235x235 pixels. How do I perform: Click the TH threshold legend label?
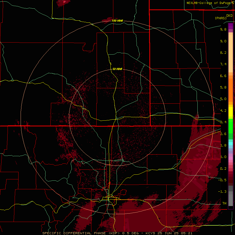pyautogui.click(x=224, y=203)
